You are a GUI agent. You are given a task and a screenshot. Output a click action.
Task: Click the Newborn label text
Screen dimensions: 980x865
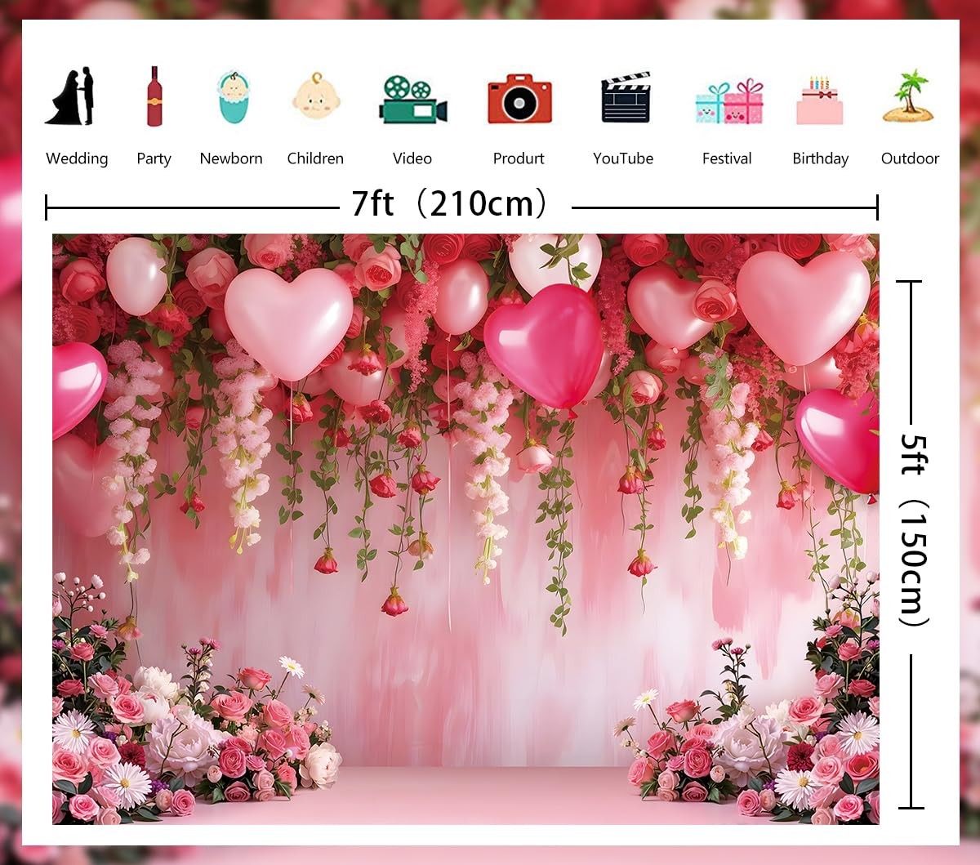[x=231, y=158]
